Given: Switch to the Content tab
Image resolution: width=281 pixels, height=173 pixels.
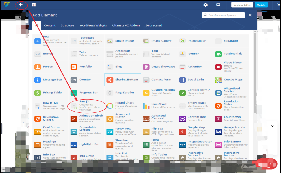Looking at the screenshot, I should coord(50,25).
